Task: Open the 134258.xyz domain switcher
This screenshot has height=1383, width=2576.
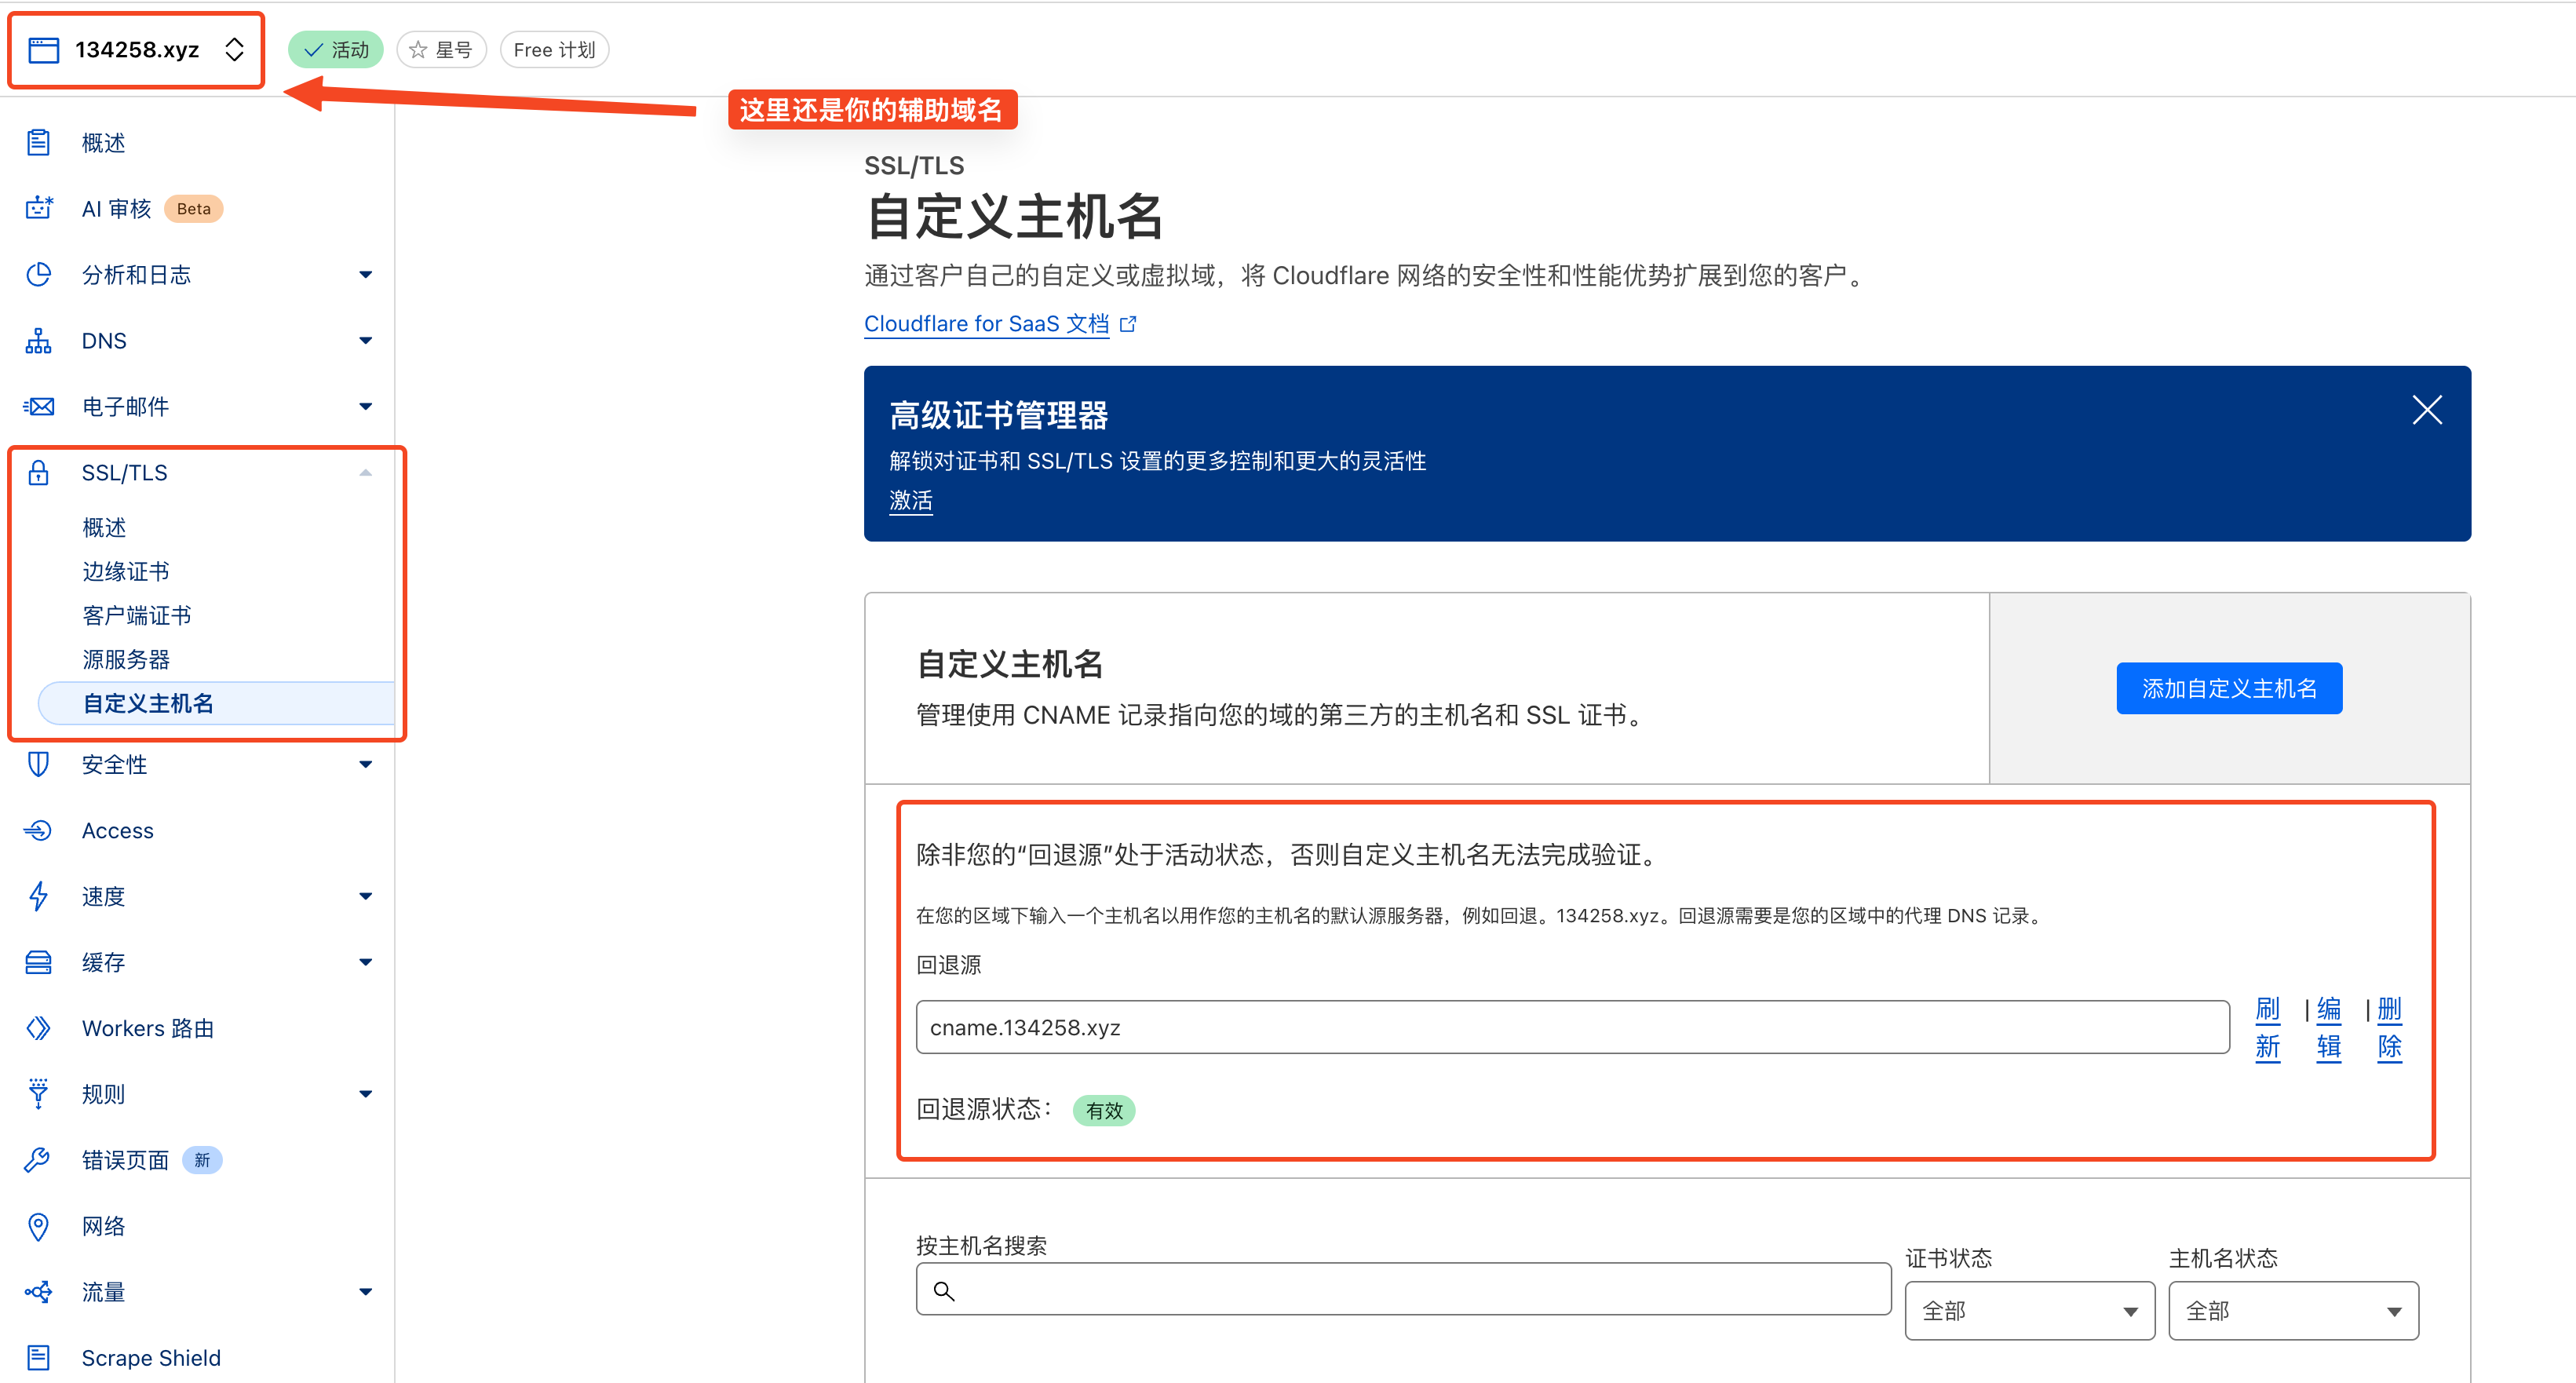Action: pyautogui.click(x=137, y=50)
